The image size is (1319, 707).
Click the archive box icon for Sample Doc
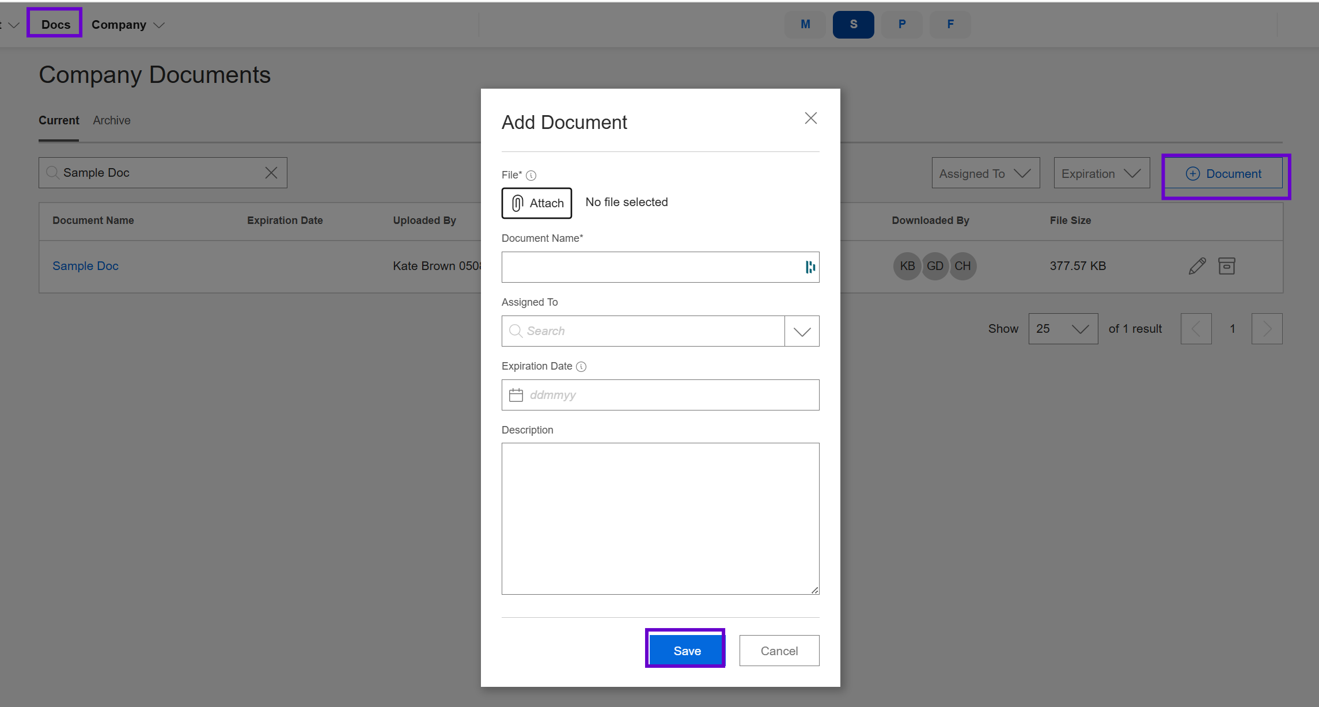click(x=1227, y=266)
